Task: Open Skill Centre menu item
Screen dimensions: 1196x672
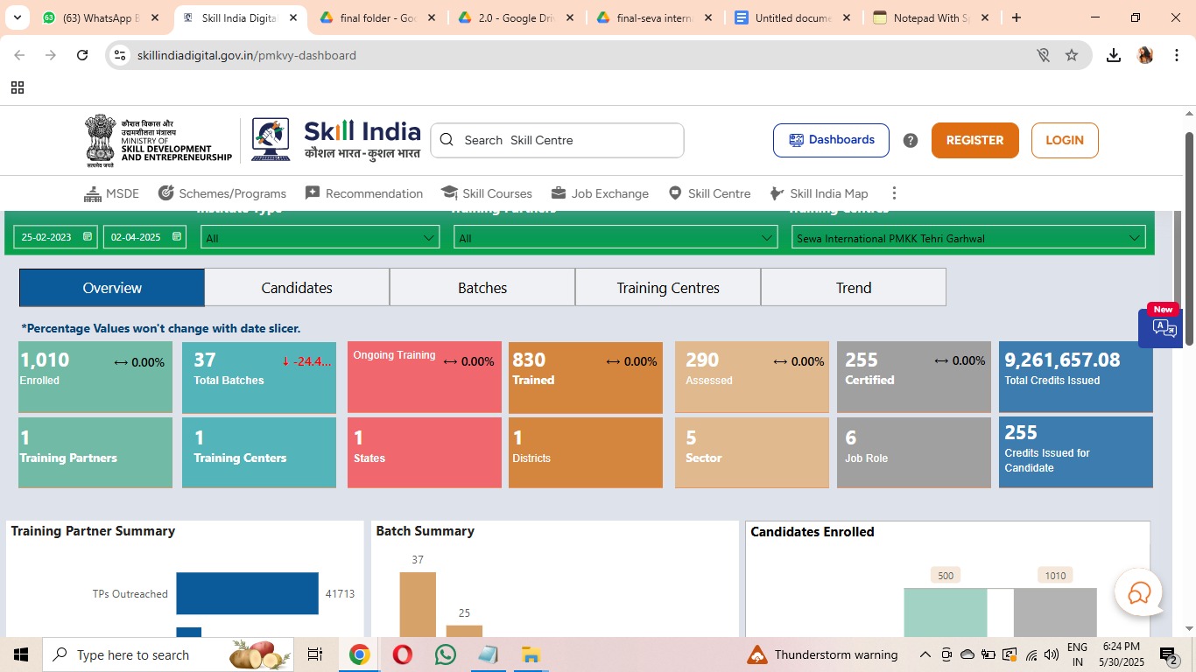Action: pos(709,193)
